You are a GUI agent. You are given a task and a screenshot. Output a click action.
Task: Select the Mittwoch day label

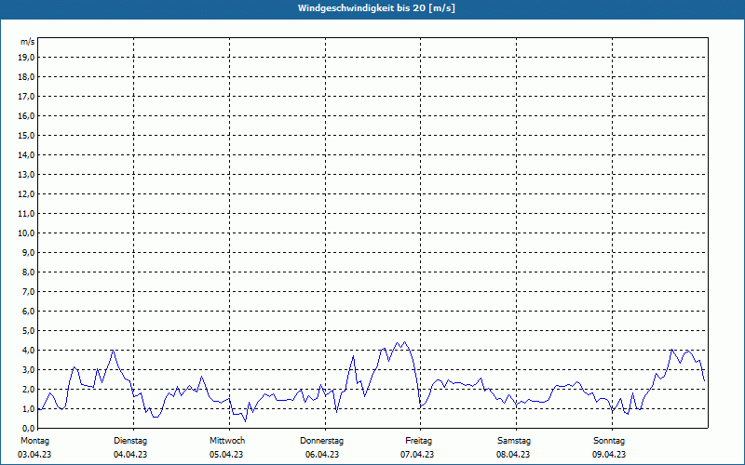coord(227,441)
